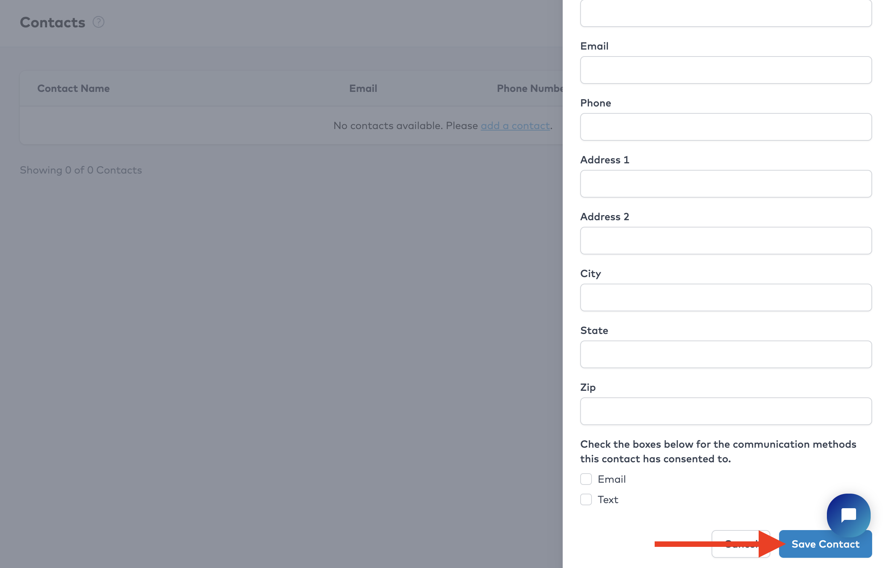Click the Contacts page heading
Screen dimensions: 886x568
[x=53, y=23]
